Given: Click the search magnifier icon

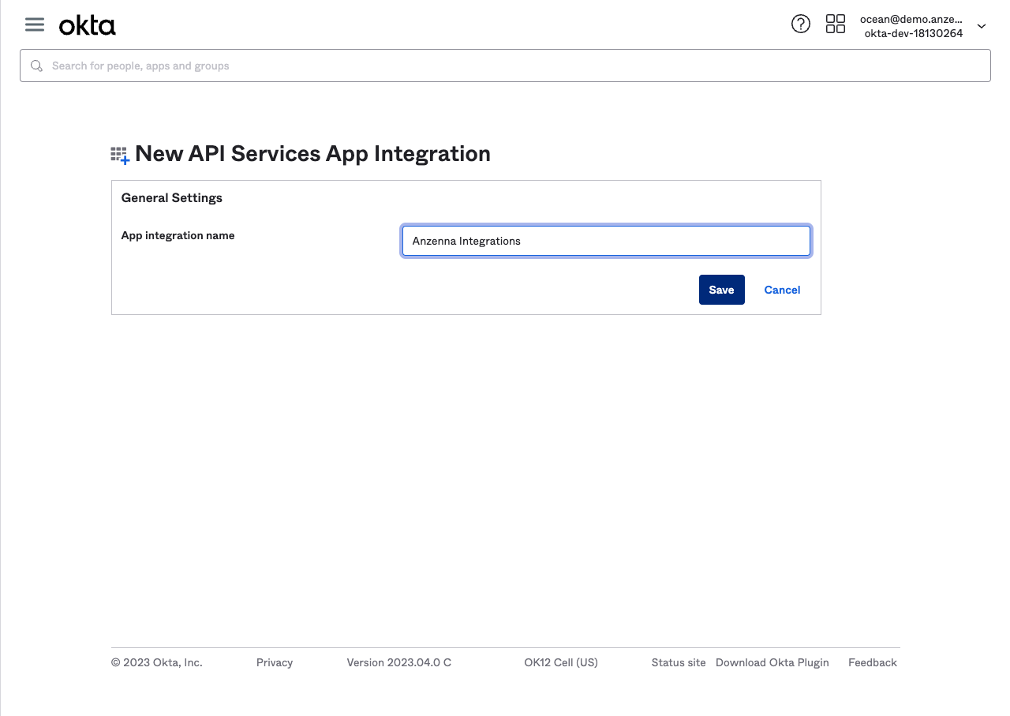Looking at the screenshot, I should click(36, 66).
